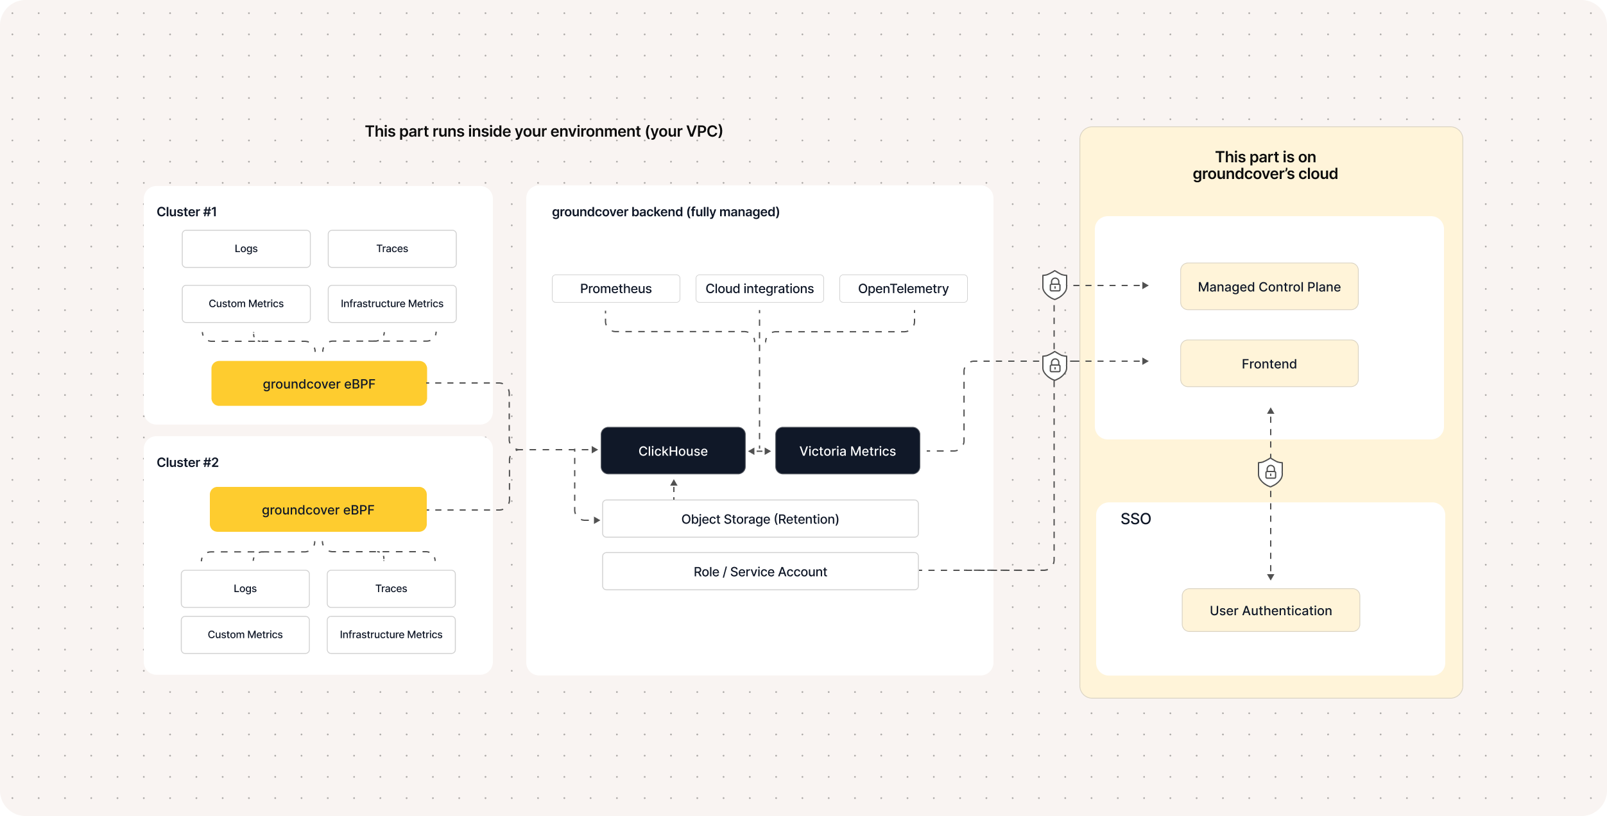Click Custom Metrics in Cluster #1
Screen dimensions: 1607x816
(246, 304)
